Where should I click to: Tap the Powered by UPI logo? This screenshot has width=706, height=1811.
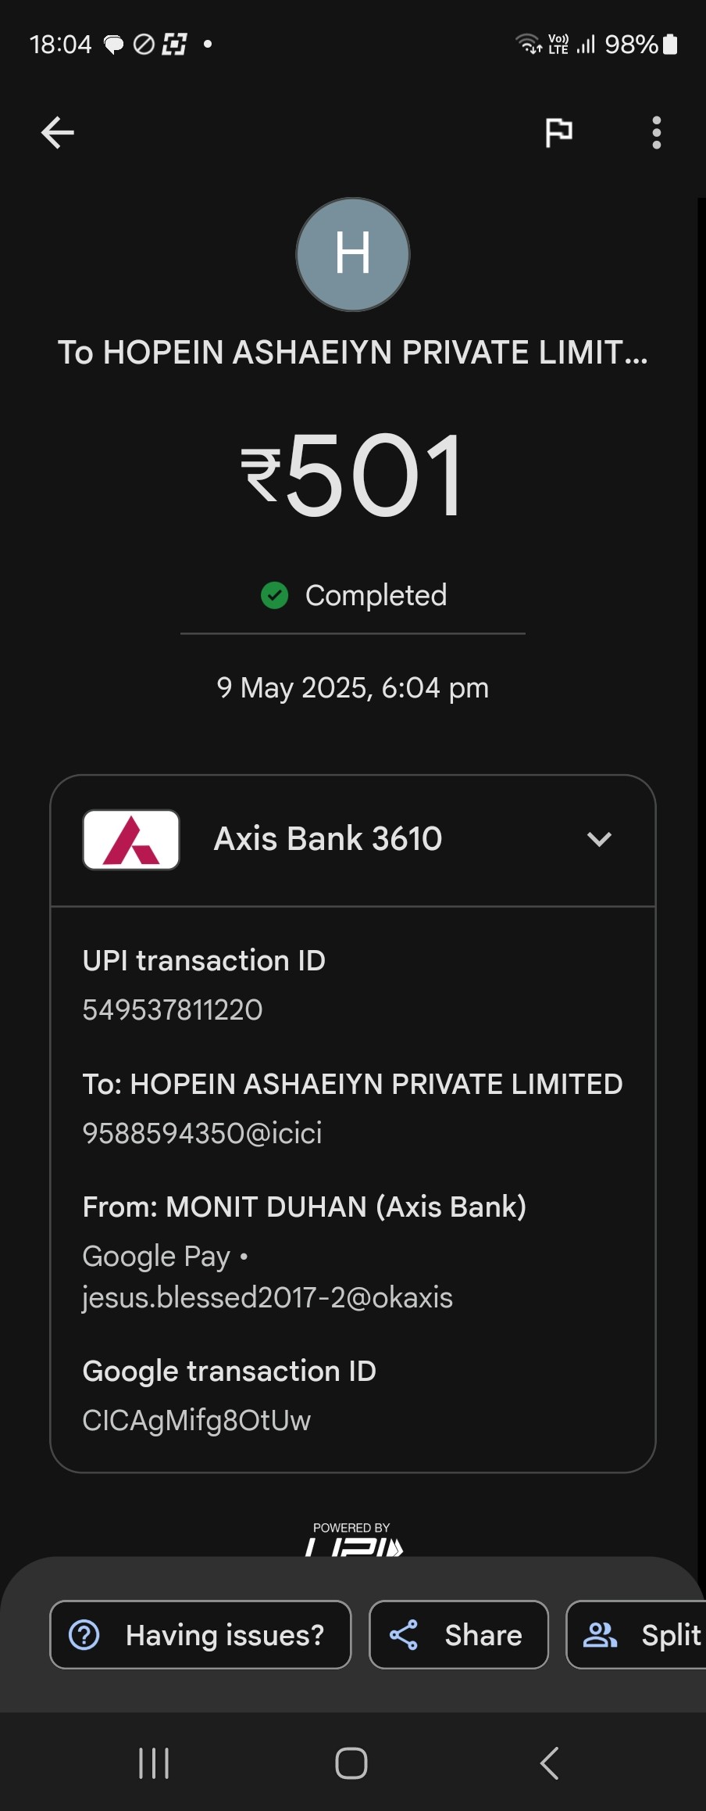[x=352, y=1539]
